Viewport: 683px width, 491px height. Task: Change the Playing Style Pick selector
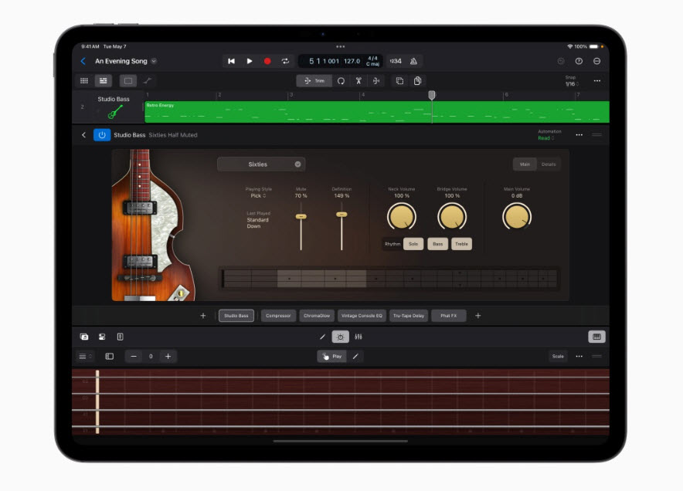coord(258,196)
